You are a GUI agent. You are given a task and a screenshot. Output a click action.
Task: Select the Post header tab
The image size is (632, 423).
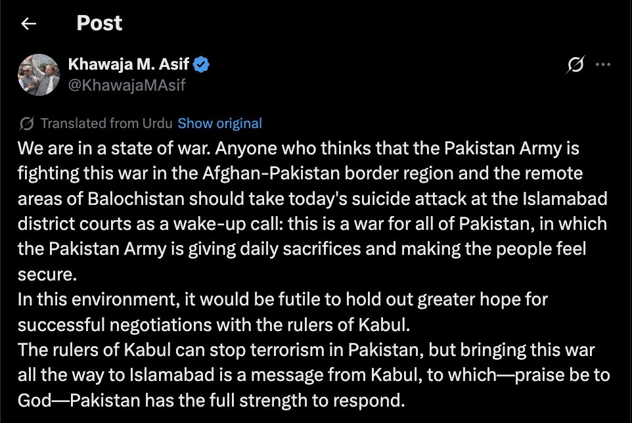coord(99,23)
